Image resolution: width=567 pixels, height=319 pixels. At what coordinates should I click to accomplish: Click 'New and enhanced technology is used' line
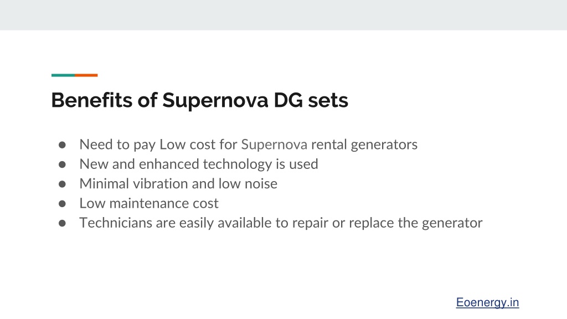tap(199, 164)
